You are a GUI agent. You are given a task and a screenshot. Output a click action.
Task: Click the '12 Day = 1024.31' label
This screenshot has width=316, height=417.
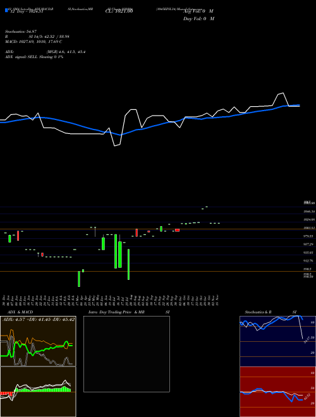27,11
